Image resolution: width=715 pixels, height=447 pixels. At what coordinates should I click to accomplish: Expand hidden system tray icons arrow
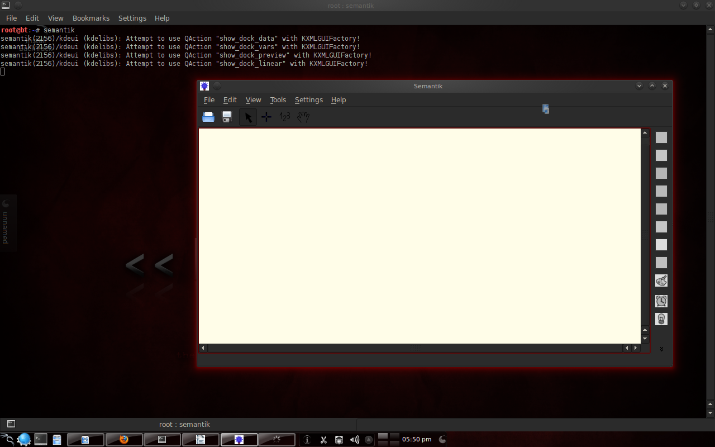coord(369,440)
